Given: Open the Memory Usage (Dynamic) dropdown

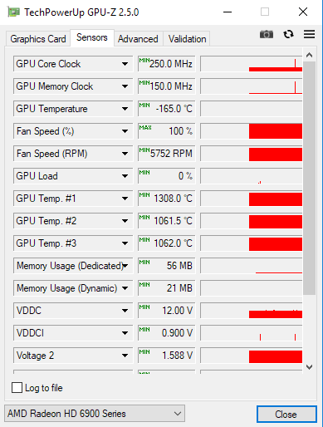Looking at the screenshot, I should pyautogui.click(x=73, y=288).
